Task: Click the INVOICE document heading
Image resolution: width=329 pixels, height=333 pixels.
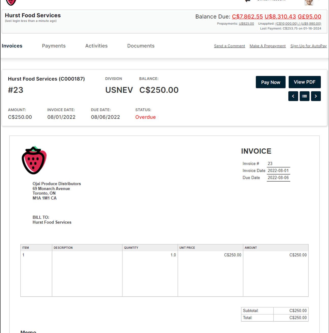Action: point(256,151)
